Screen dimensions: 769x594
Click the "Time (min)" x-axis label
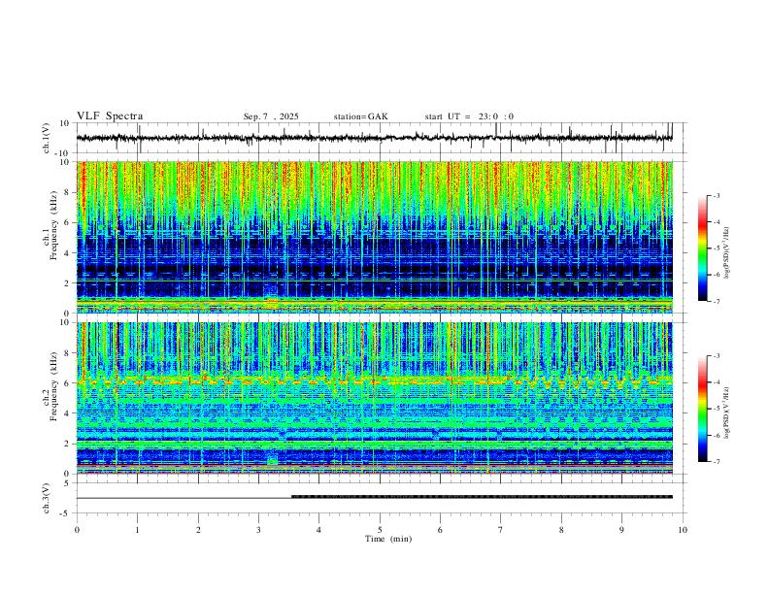(x=388, y=539)
